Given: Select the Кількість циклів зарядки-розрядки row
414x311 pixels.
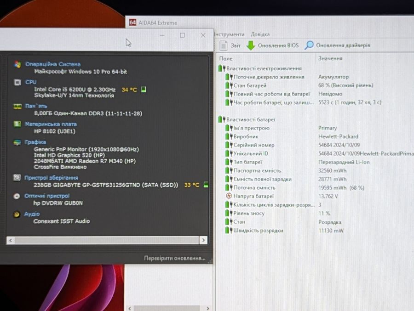Looking at the screenshot, I should 273,205.
